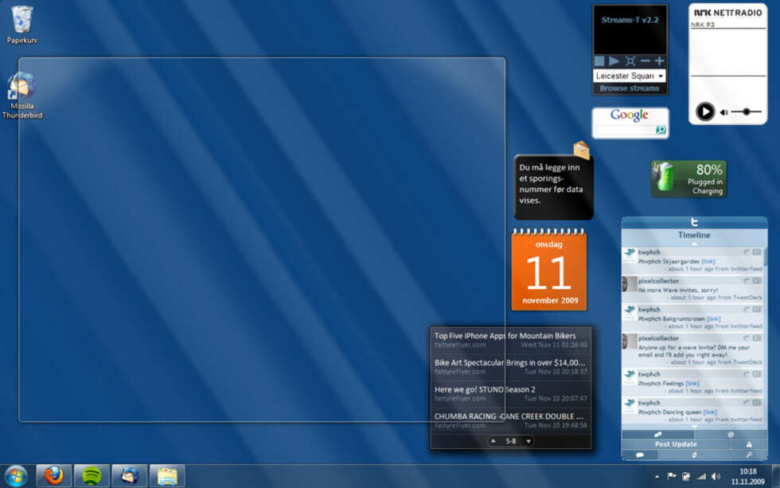Click the package box icon on the tracking gadget

582,150
